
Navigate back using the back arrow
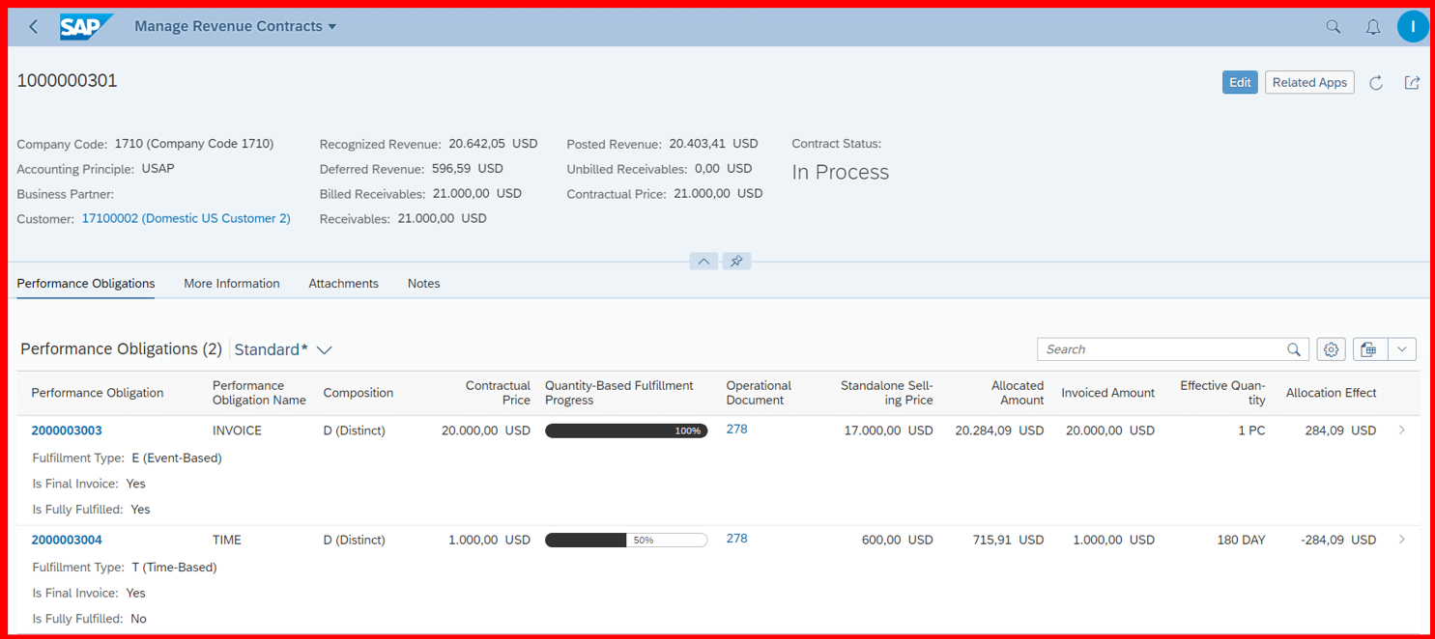click(x=33, y=26)
